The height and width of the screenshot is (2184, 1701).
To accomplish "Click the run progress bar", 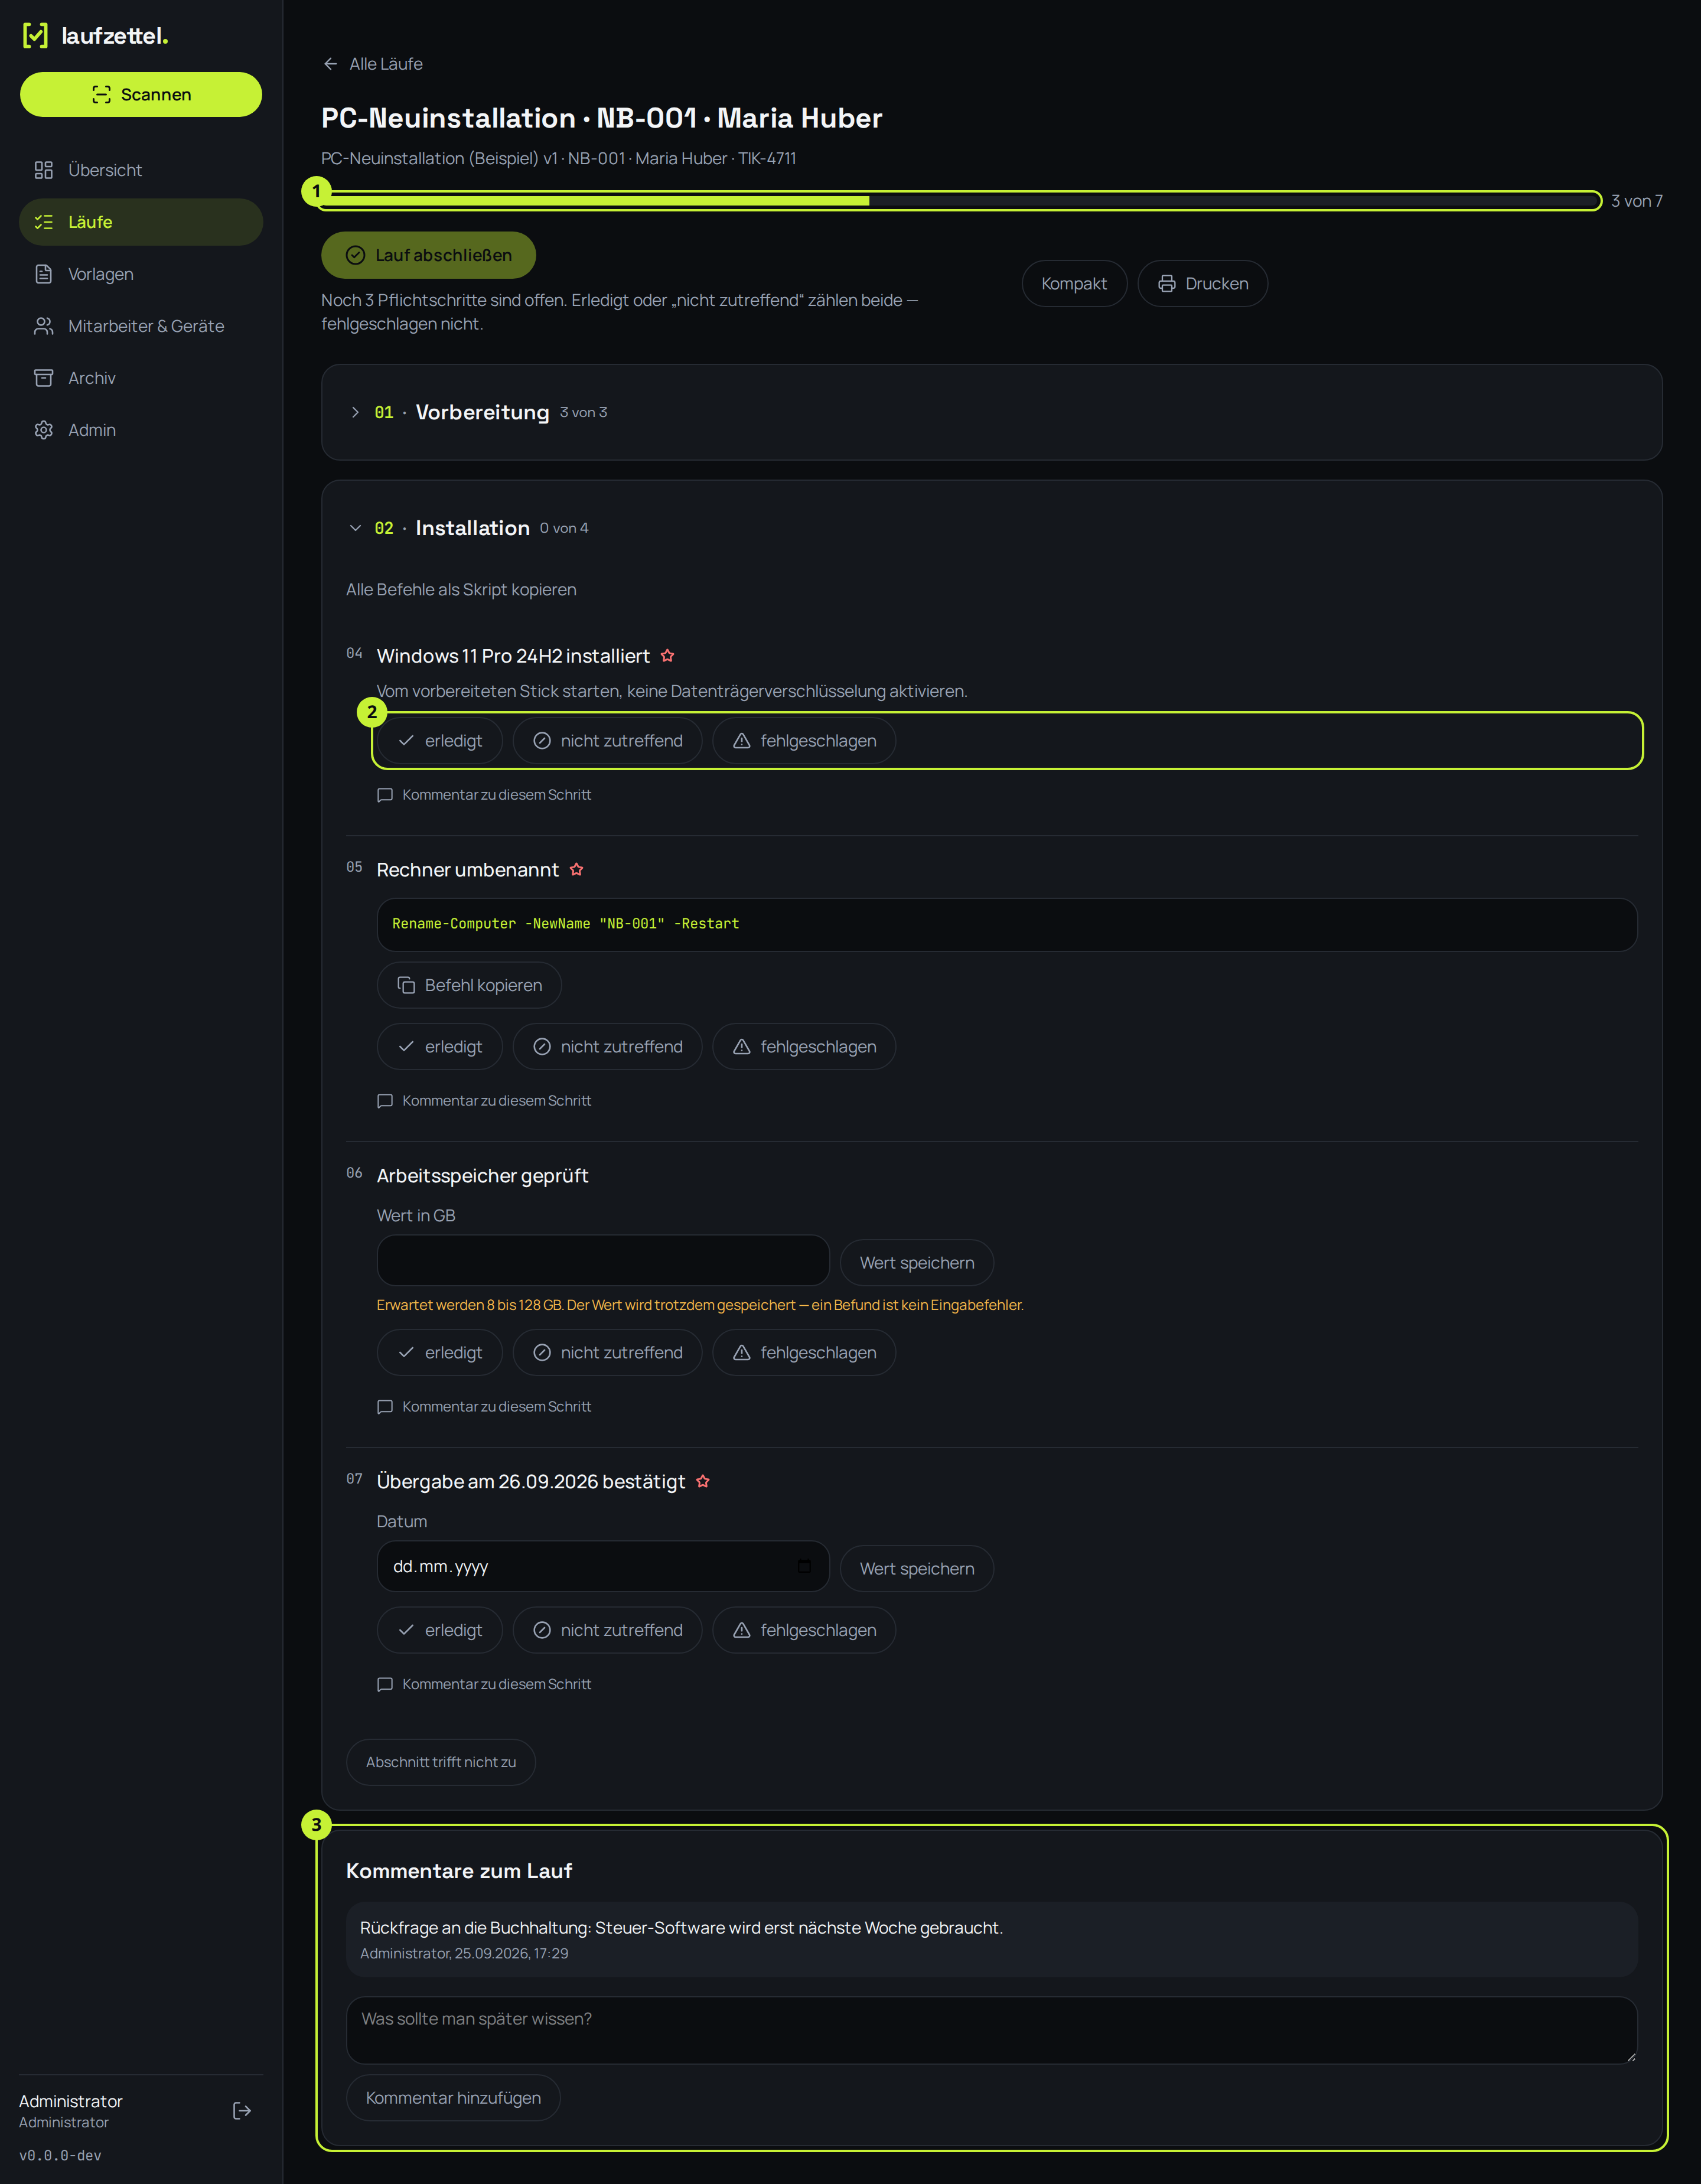I will click(x=959, y=201).
